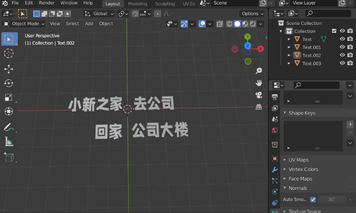The image size is (356, 213).
Task: Click the X axis on navigation gizmo
Action: click(261, 49)
